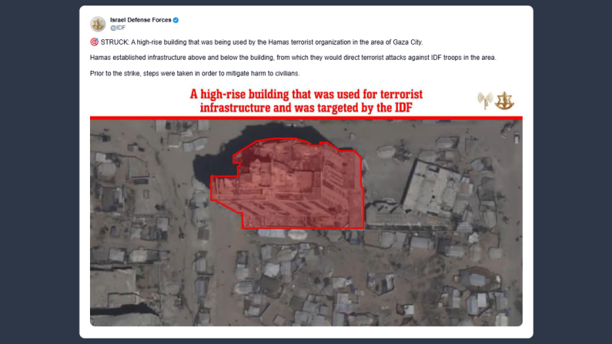Screen dimensions: 612x344
Task: Click the words "Gaza City" in the tweet
Action: point(407,42)
